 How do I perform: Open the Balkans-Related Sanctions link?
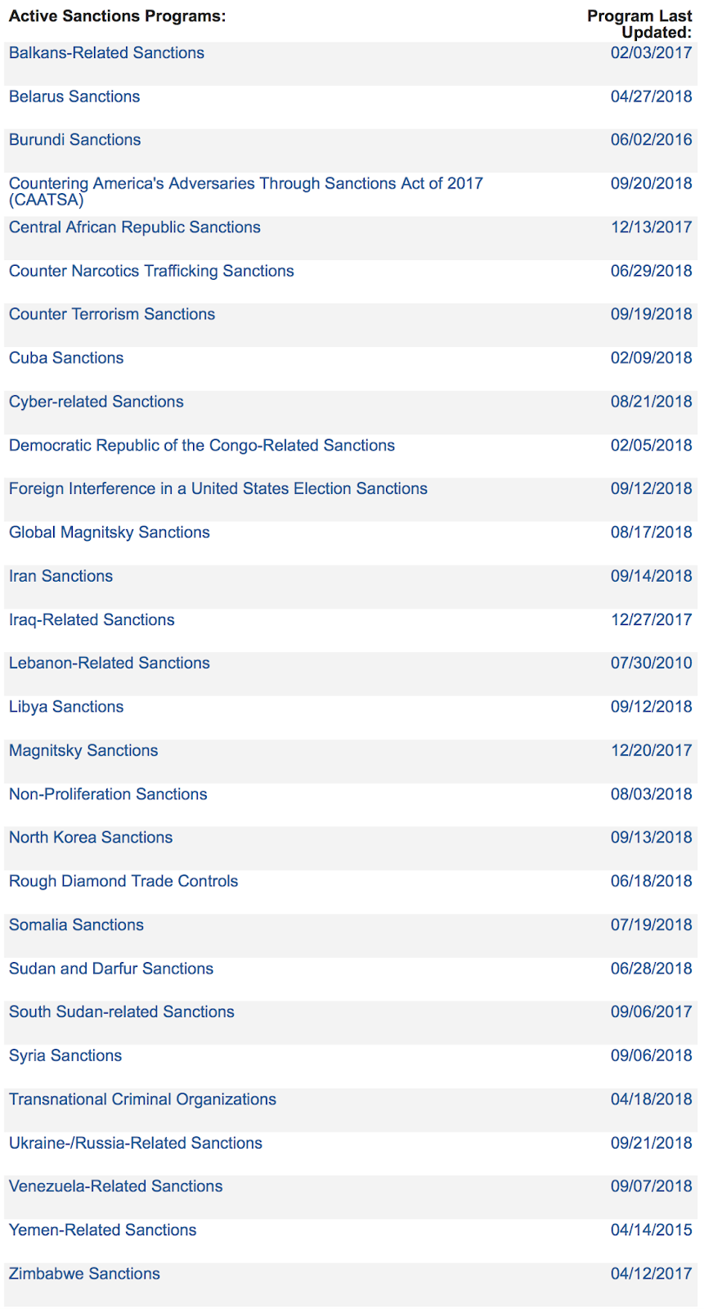click(x=106, y=53)
